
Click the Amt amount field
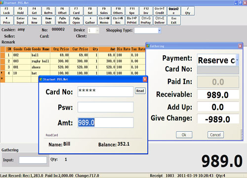pyautogui.click(x=106, y=123)
